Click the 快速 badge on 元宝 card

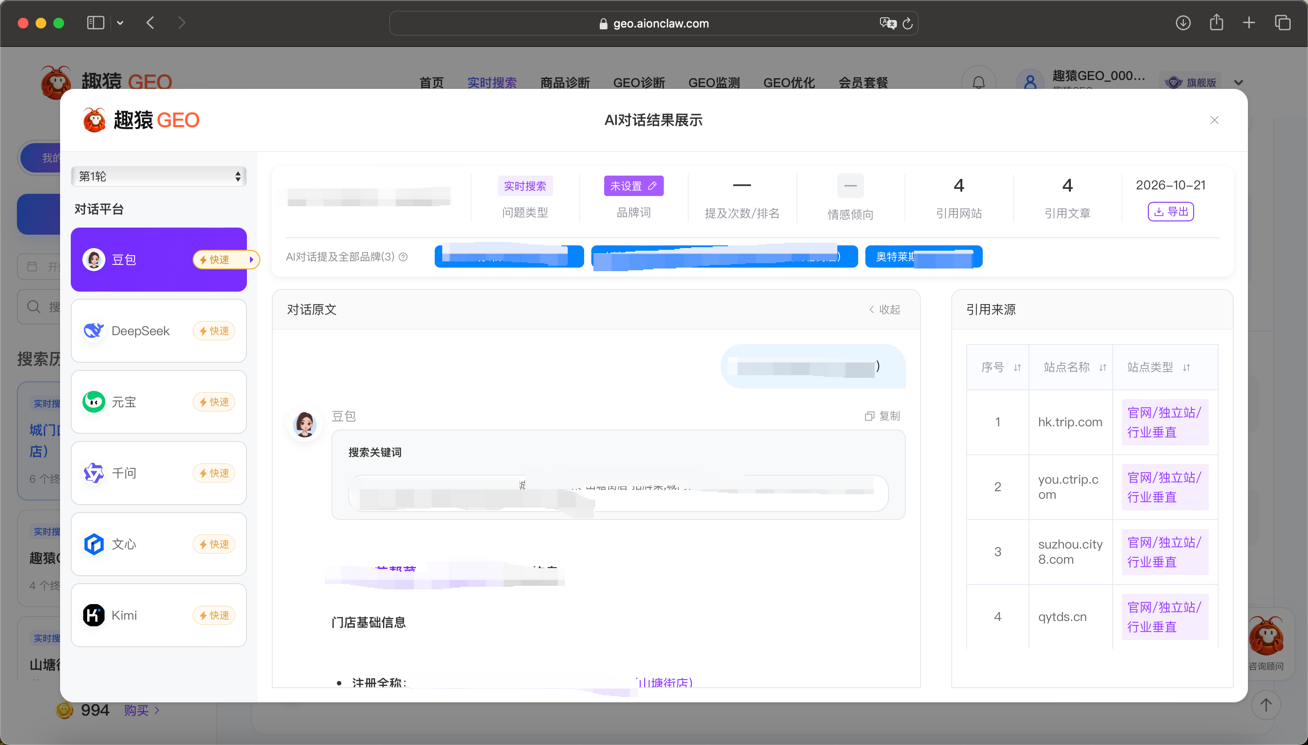tap(214, 402)
